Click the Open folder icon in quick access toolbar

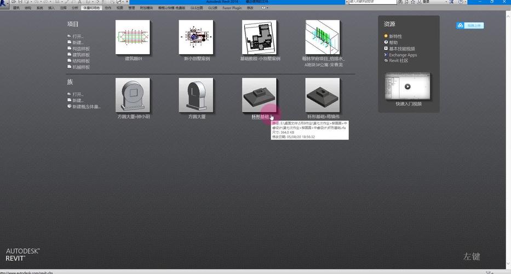14,2
